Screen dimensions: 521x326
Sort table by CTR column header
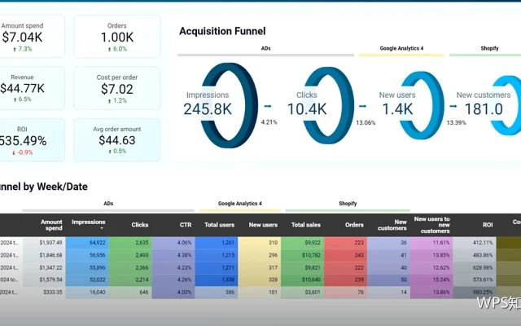pos(186,225)
